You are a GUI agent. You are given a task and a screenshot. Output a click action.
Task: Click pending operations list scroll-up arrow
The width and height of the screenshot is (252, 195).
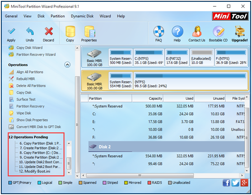(x=69, y=143)
